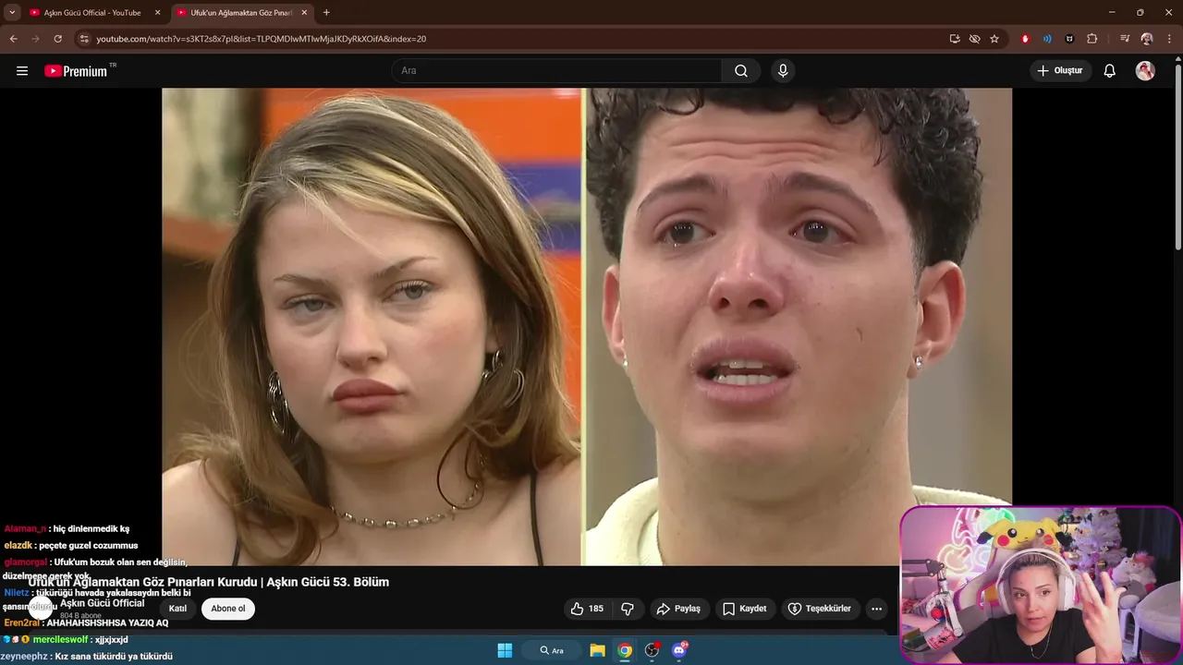Open the blue sound-wave extension
The height and width of the screenshot is (665, 1183).
pos(1047,39)
